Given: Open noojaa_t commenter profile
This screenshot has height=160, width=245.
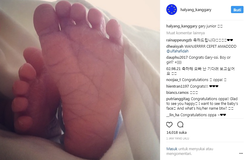Looking at the screenshot, I should click(x=173, y=80).
